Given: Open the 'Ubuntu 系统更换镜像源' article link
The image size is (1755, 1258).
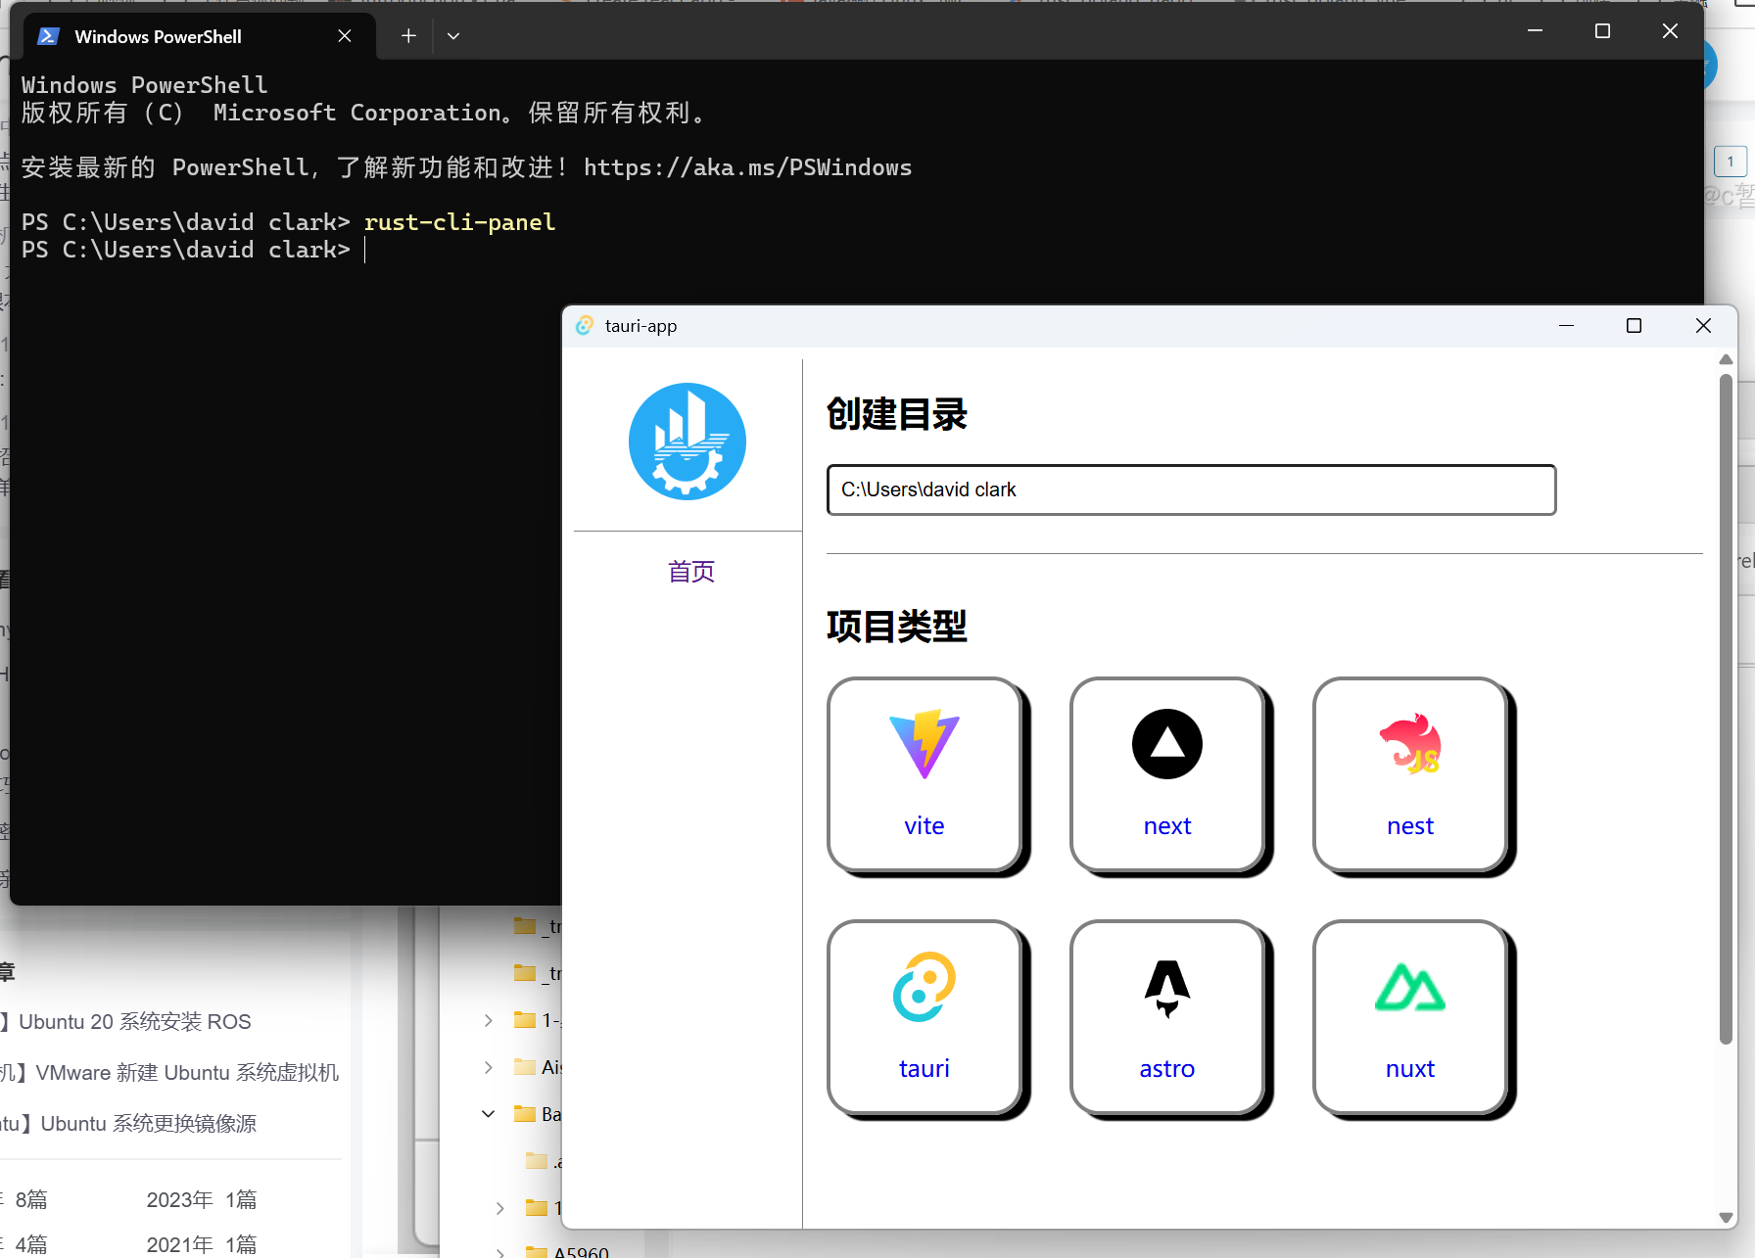Looking at the screenshot, I should [149, 1124].
